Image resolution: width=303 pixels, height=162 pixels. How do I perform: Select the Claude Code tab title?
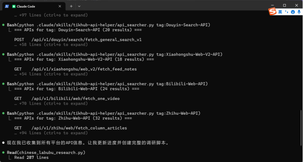tap(26, 6)
